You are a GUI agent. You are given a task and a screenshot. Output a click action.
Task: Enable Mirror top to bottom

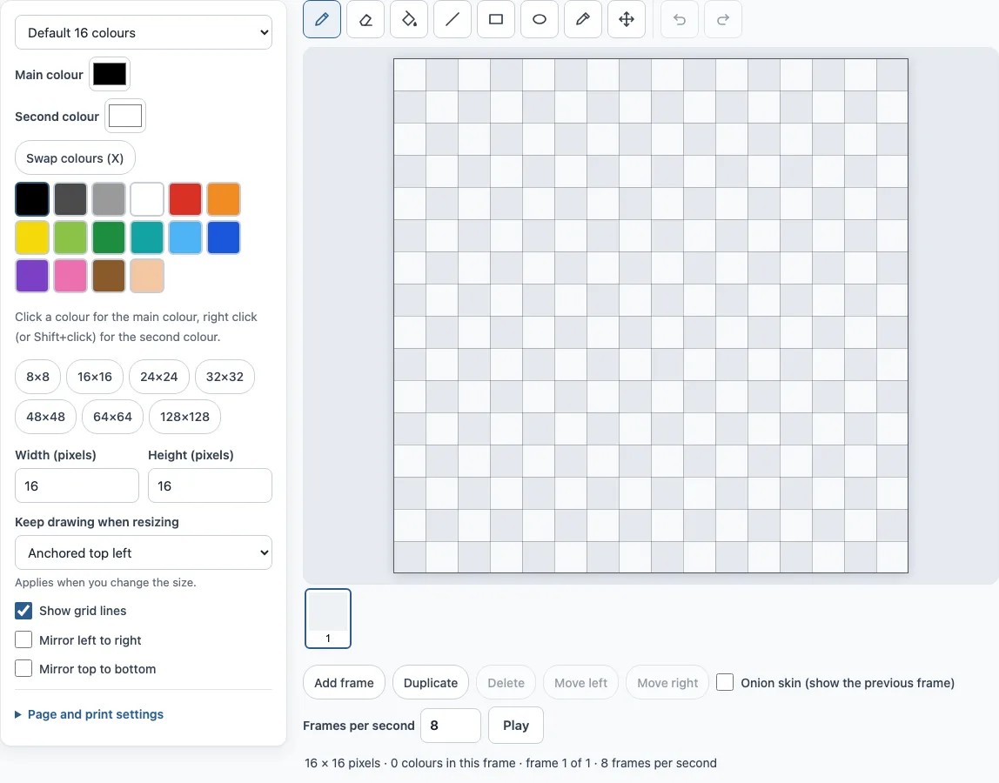[x=23, y=668]
